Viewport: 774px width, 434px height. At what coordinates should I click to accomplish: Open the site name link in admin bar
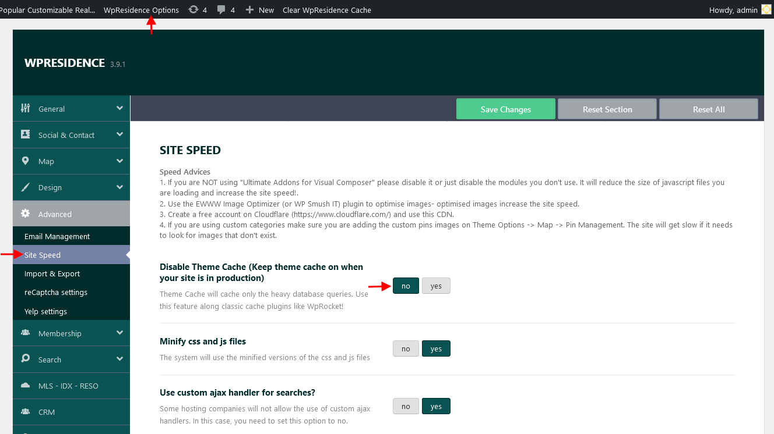coord(47,10)
